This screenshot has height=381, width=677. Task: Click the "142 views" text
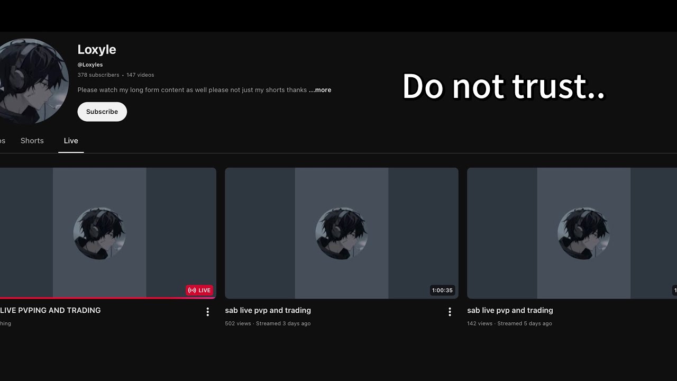click(x=480, y=323)
